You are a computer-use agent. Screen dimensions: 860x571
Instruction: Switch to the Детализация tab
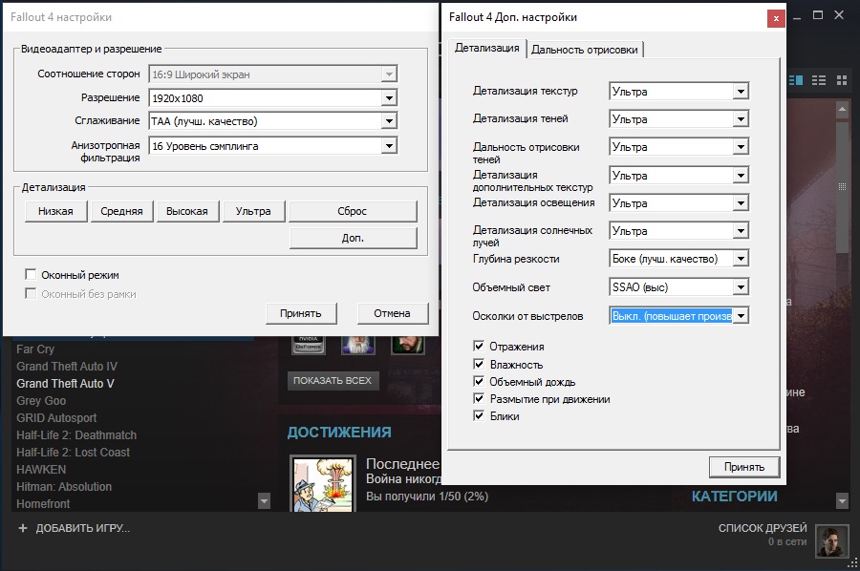(x=487, y=49)
